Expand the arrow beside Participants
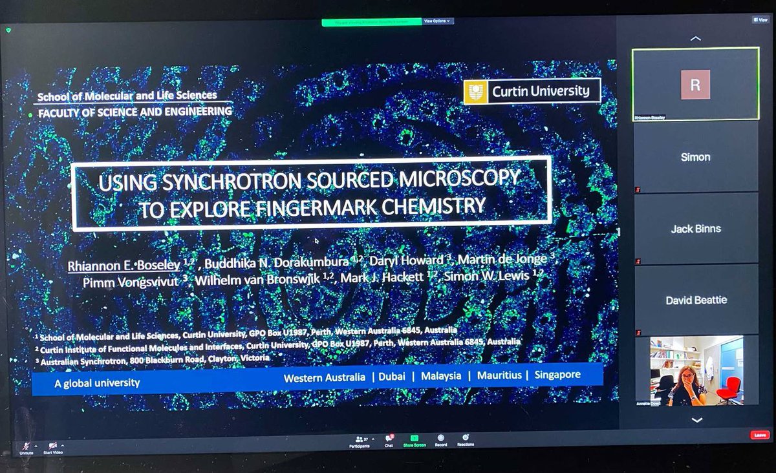This screenshot has height=473, width=776. 372,439
